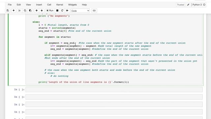Move selected cell down arrow
211x119 pixels.
42,11
